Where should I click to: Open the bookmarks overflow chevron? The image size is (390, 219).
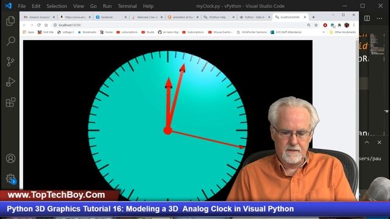(324, 32)
